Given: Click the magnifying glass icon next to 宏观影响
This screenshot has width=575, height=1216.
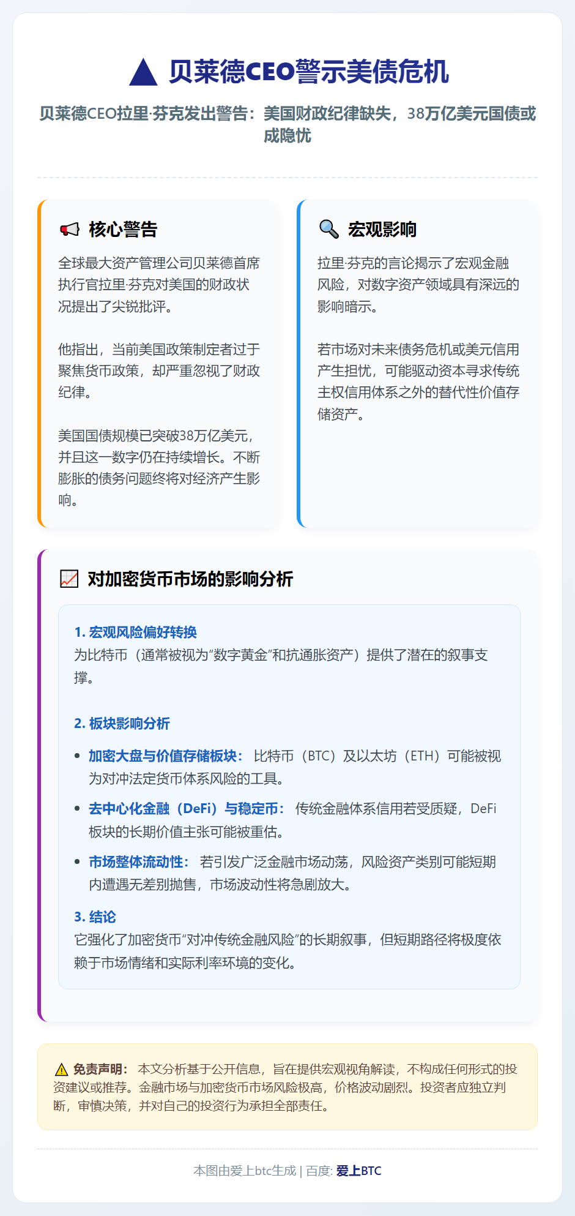Looking at the screenshot, I should coord(329,230).
